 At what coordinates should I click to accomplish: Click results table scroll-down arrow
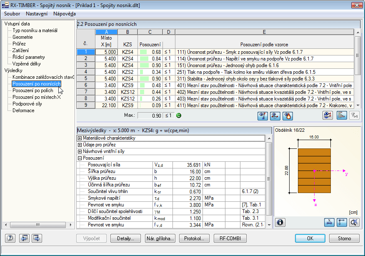[357, 105]
